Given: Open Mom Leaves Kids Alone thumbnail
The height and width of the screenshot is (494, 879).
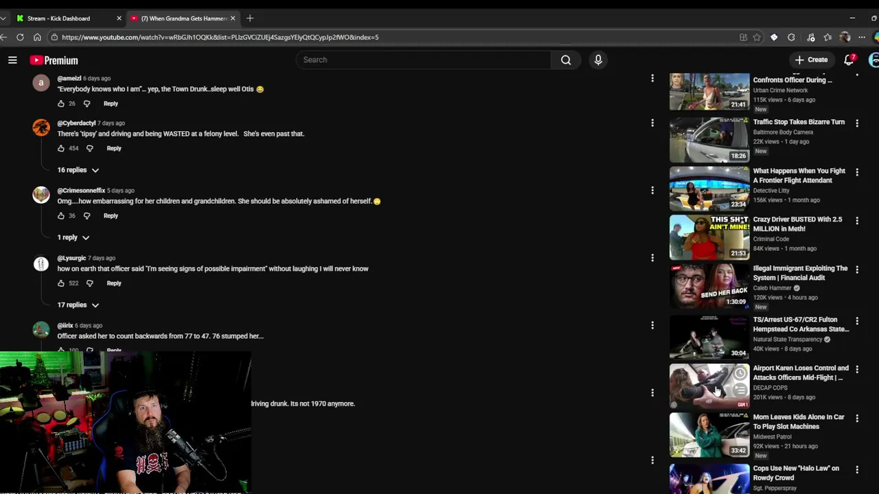Looking at the screenshot, I should point(709,435).
